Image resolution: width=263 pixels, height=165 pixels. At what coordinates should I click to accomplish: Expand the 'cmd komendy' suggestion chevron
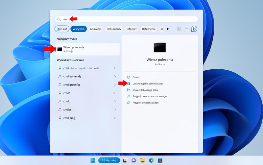coord(115,77)
